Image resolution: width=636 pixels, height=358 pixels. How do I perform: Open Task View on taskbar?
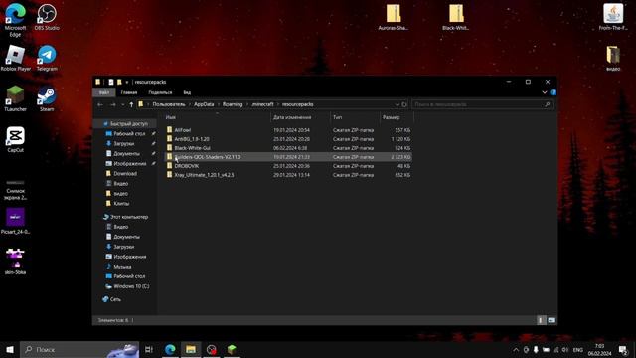(149, 349)
